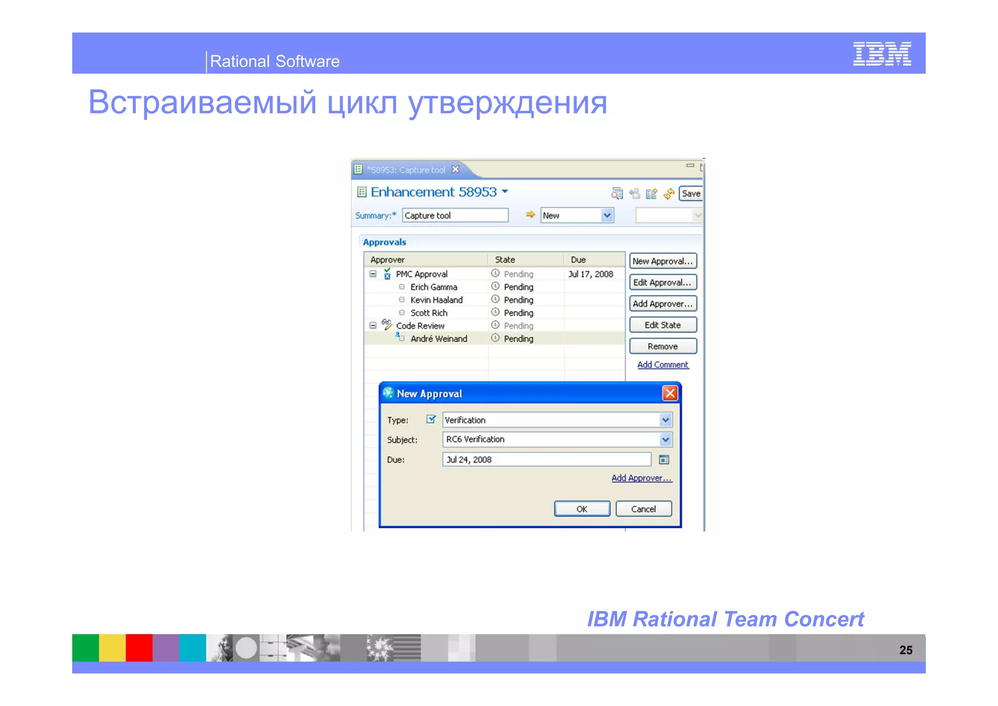The width and height of the screenshot is (998, 706).
Task: Click the find duplicates magnifier toolbar icon
Action: tap(617, 194)
